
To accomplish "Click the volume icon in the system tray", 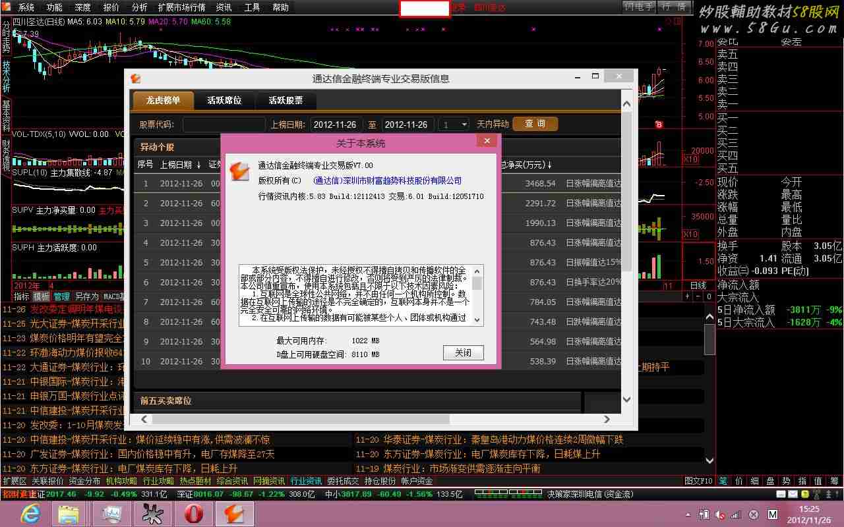I will 720,514.
